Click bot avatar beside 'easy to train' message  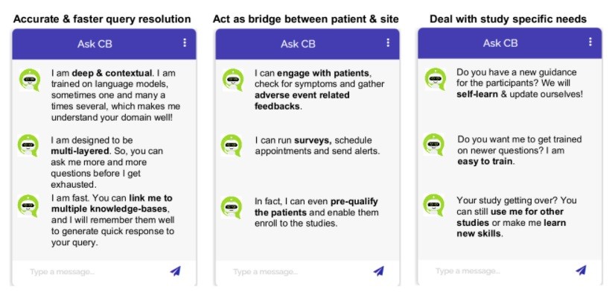point(434,145)
